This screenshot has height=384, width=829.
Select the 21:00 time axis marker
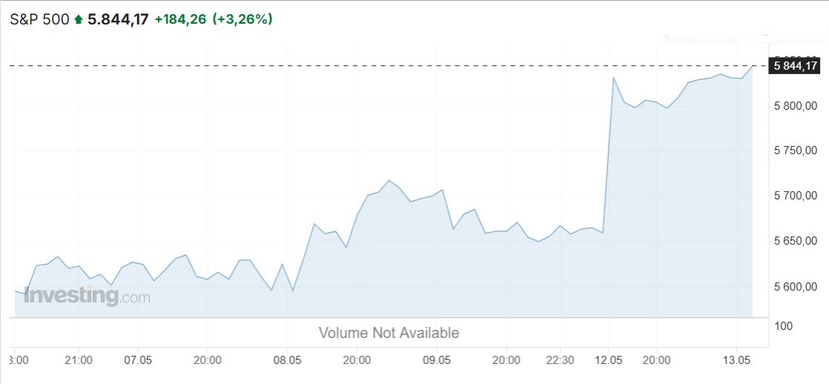click(x=79, y=360)
